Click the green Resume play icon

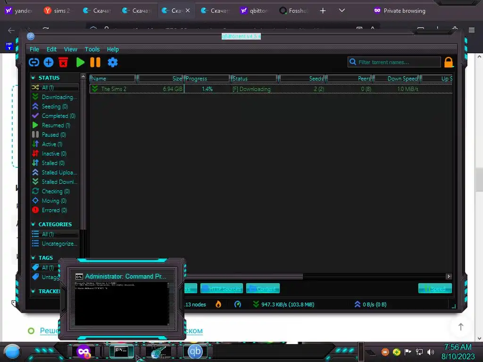pos(80,62)
